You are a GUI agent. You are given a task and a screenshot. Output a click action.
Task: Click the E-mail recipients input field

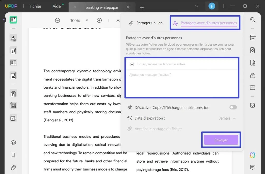tap(182, 64)
